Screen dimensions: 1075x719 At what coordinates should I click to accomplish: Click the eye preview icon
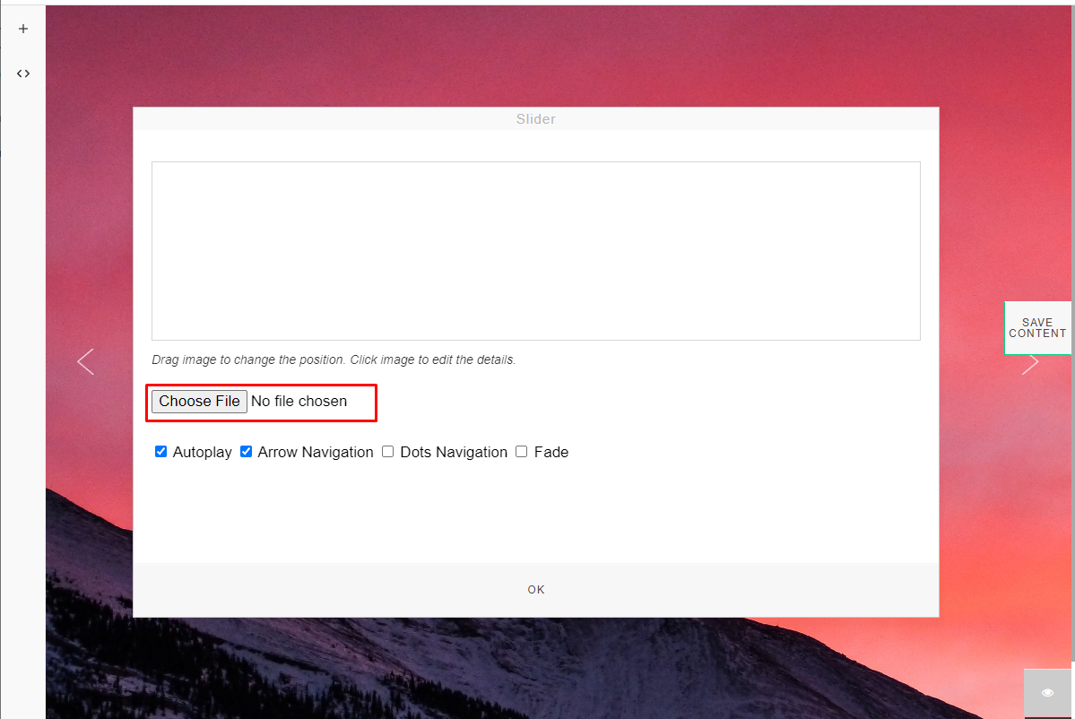click(x=1047, y=693)
